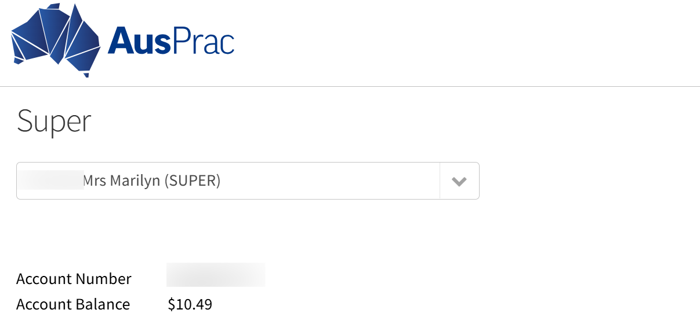The height and width of the screenshot is (328, 700).
Task: Click the "Account Balance" label
Action: 73,304
